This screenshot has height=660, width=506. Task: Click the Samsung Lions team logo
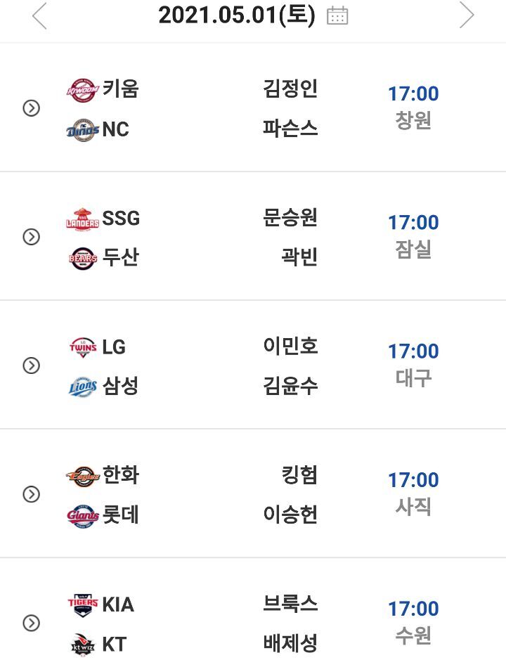[83, 387]
